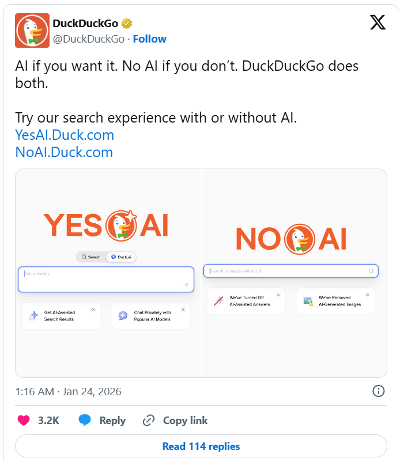The height and width of the screenshot is (462, 408).
Task: Focus the Search privately without AI field
Action: pos(285,270)
